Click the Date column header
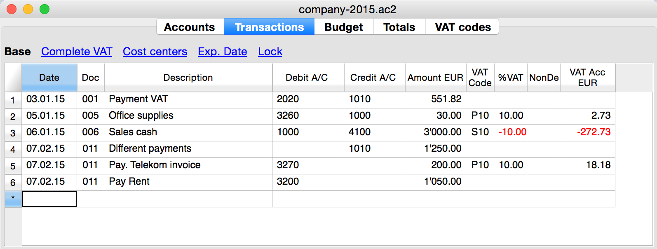Image resolution: width=657 pixels, height=249 pixels. tap(49, 78)
